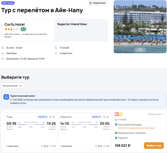This screenshot has width=167, height=153.
Task: Click the Виза нужна badge
Action: tap(8, 3)
